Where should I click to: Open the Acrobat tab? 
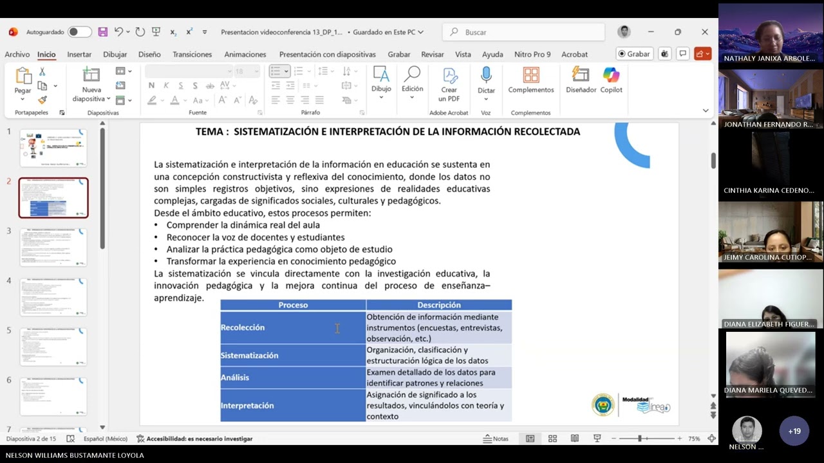pyautogui.click(x=574, y=55)
